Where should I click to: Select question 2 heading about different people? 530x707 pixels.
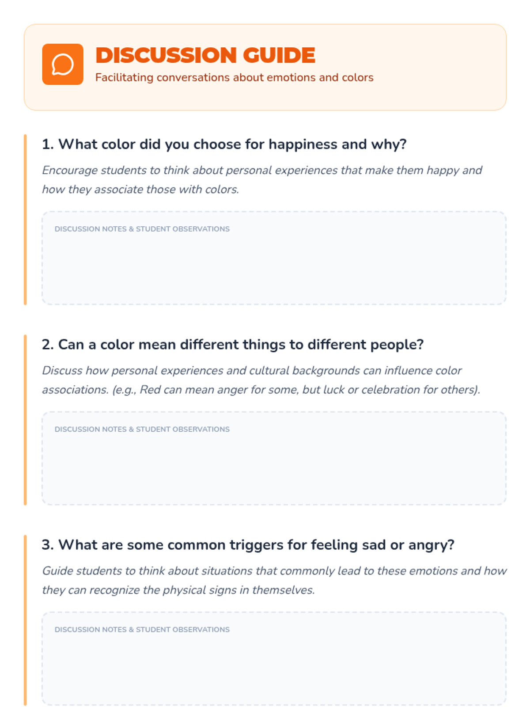[x=232, y=344]
